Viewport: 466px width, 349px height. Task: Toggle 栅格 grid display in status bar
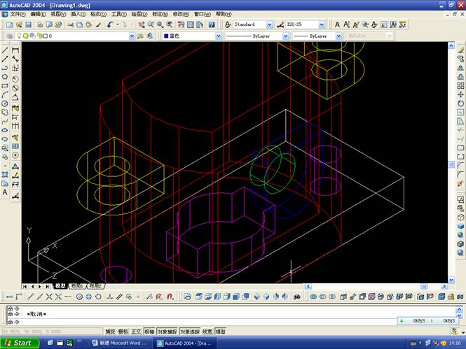pyautogui.click(x=123, y=332)
